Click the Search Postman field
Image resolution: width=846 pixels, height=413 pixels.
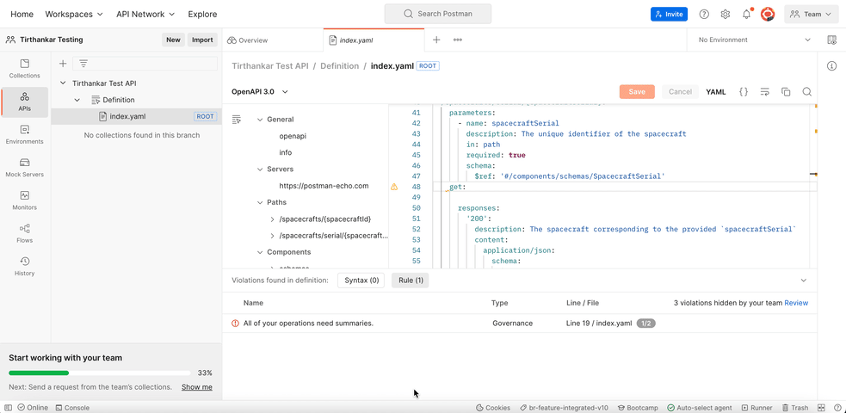point(438,14)
